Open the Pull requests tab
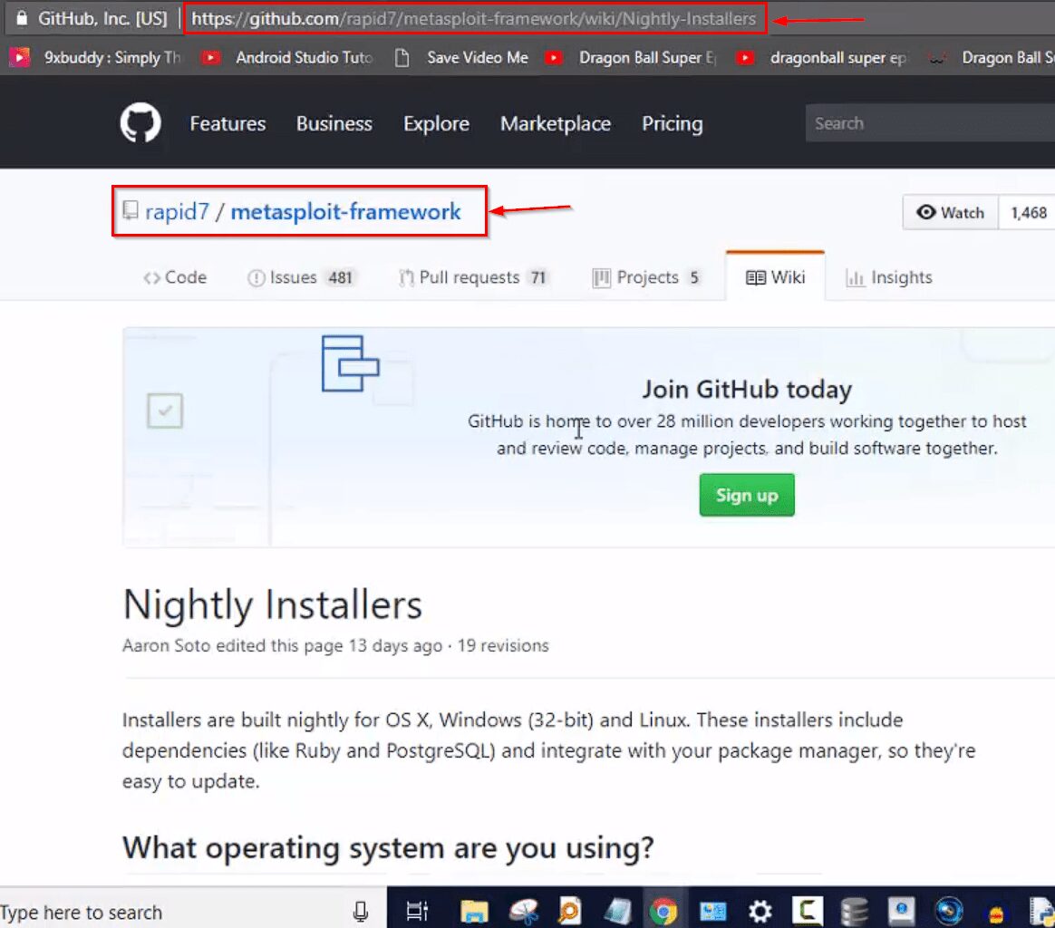 tap(472, 277)
